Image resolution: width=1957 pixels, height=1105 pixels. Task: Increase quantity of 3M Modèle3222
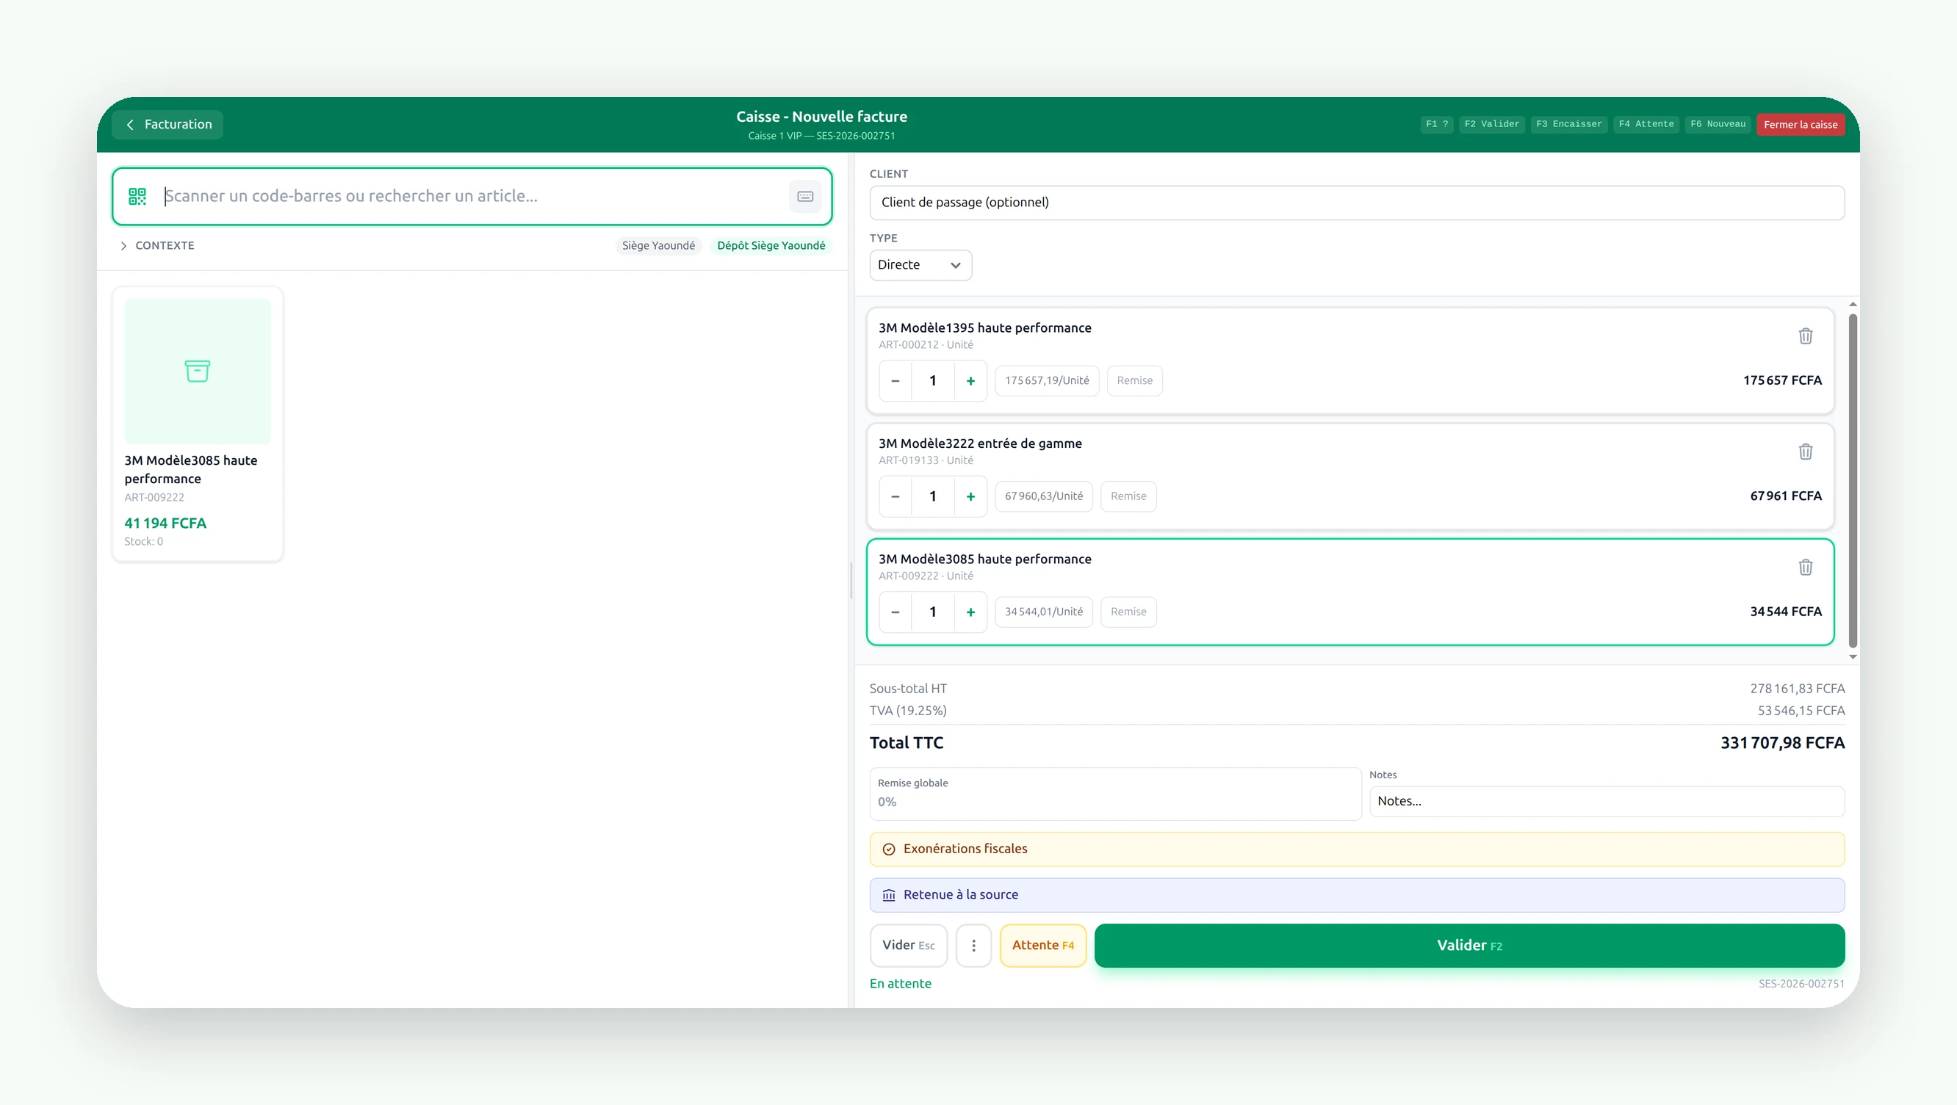[x=970, y=496]
